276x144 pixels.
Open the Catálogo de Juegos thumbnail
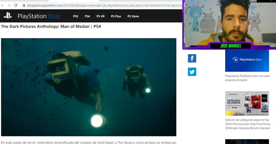click(x=247, y=103)
